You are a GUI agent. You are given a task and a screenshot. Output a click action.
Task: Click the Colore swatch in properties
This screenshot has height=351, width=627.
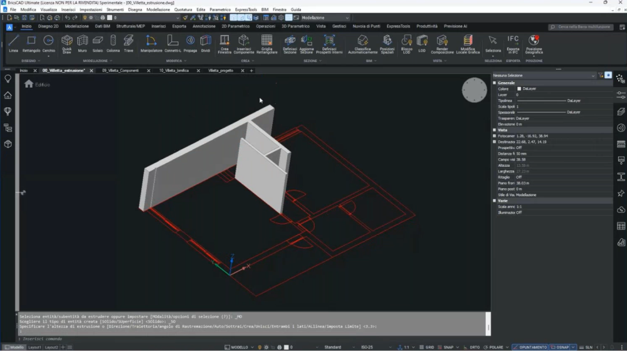click(x=519, y=89)
